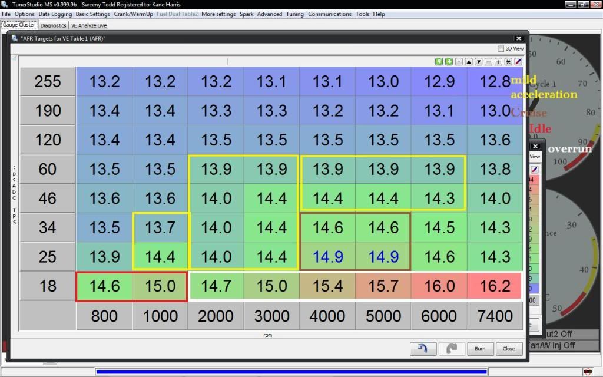
Task: Click the Close button in dialog
Action: (509, 349)
